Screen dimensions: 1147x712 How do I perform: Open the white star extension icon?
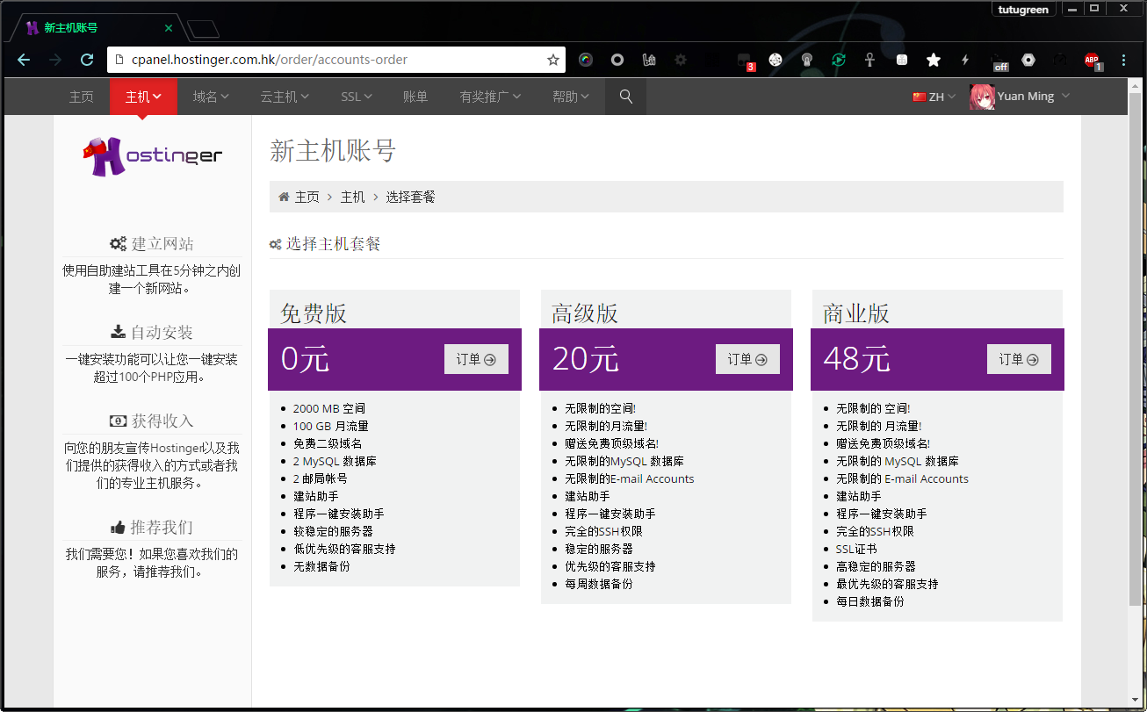(934, 60)
